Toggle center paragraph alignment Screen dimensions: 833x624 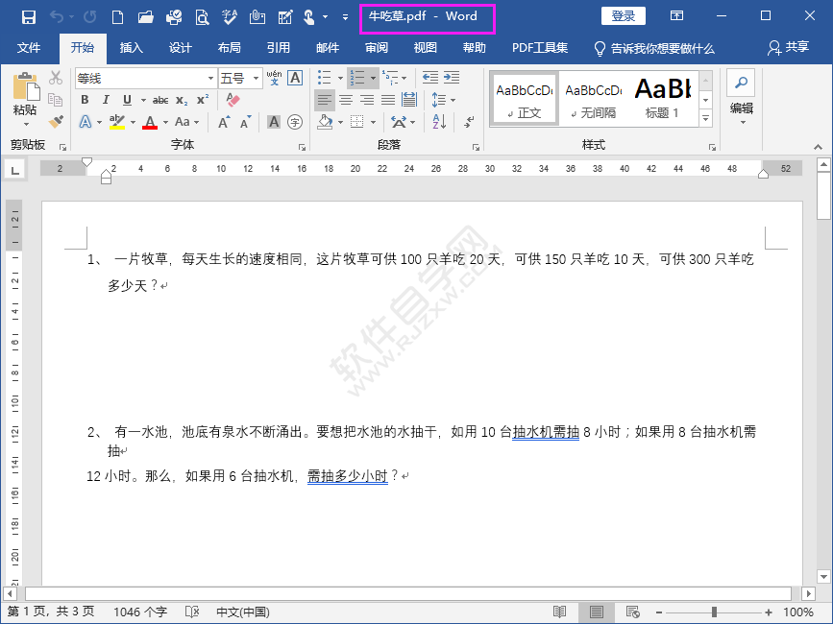(344, 99)
